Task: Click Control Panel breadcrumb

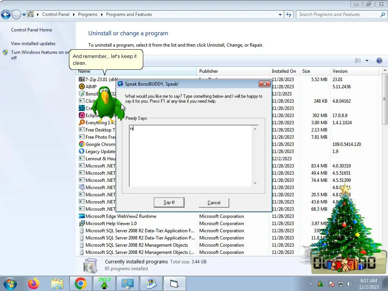Action: [x=56, y=14]
